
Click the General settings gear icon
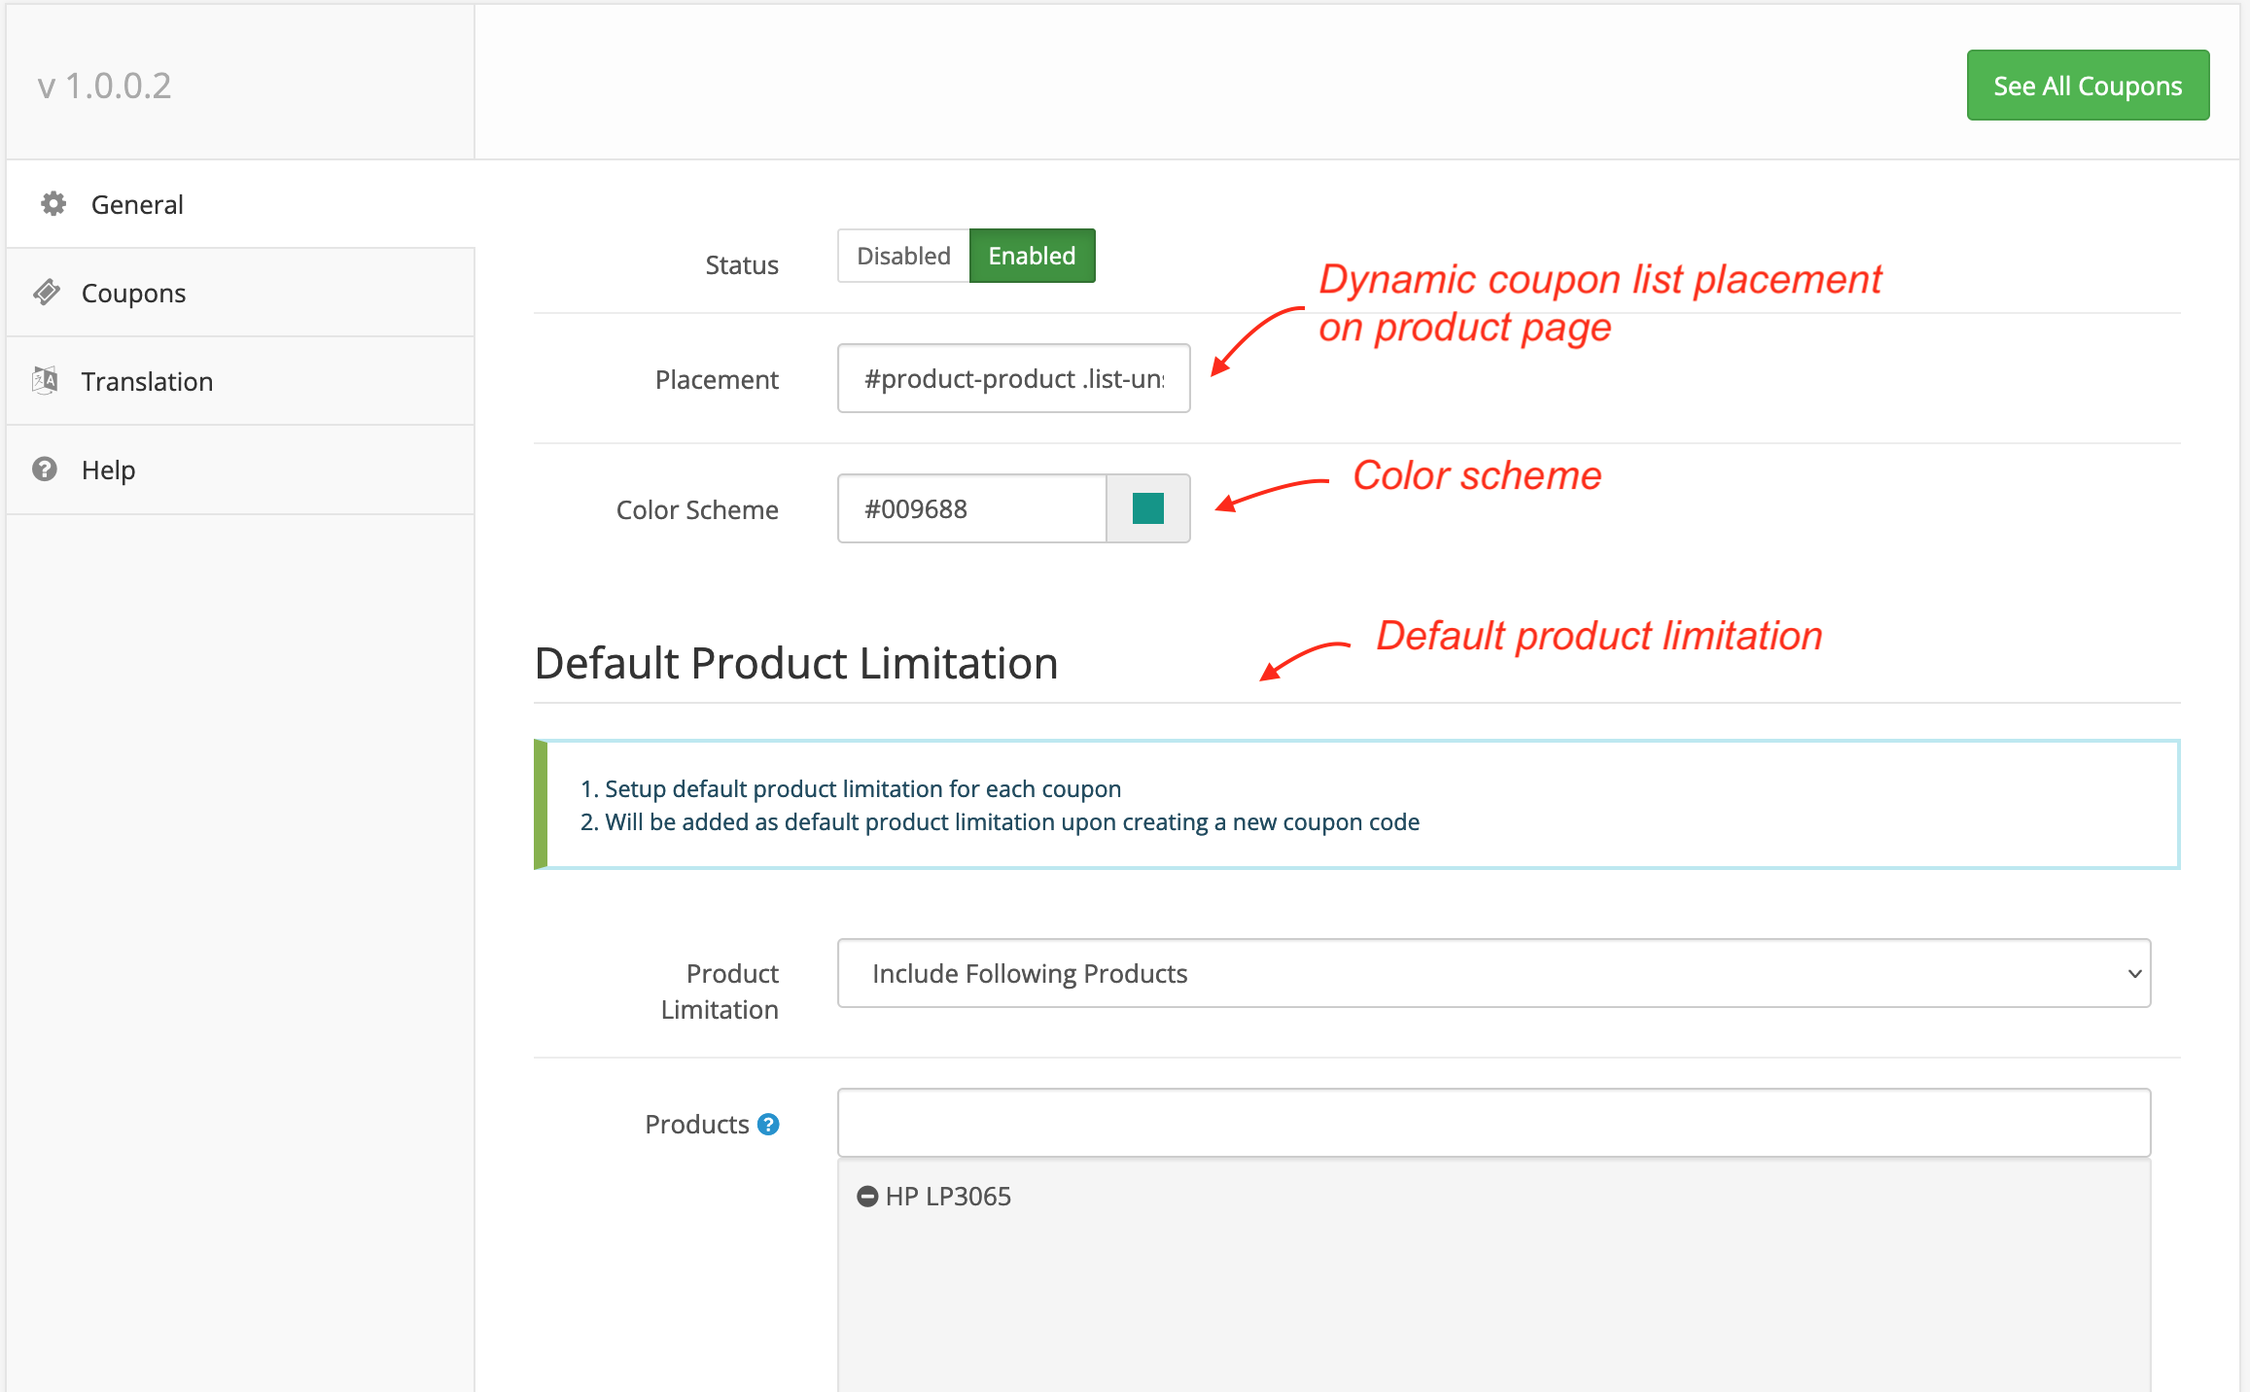53,204
